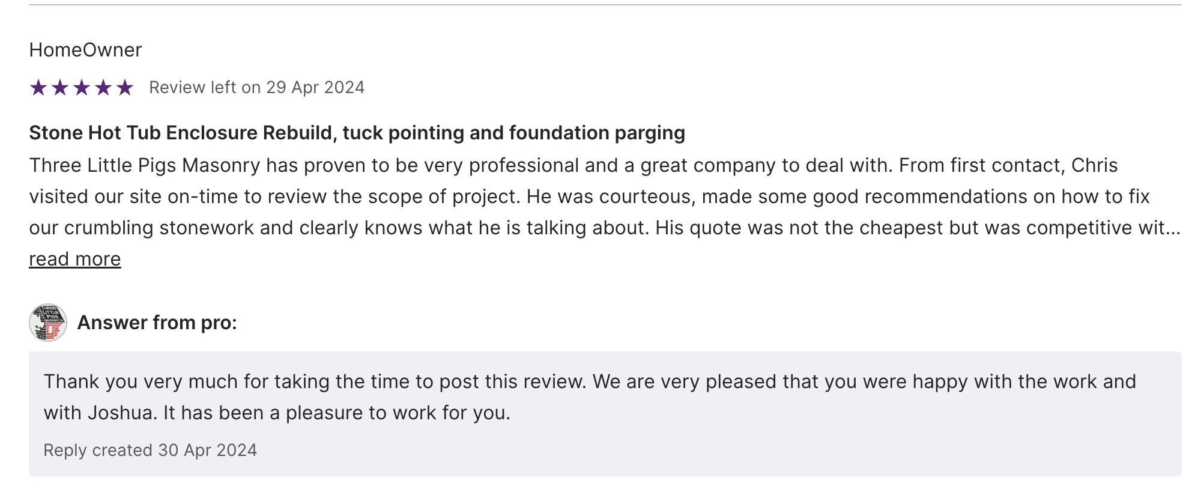The height and width of the screenshot is (483, 1201).
Task: Click the 'Answer from pro:' heading
Action: (x=157, y=323)
